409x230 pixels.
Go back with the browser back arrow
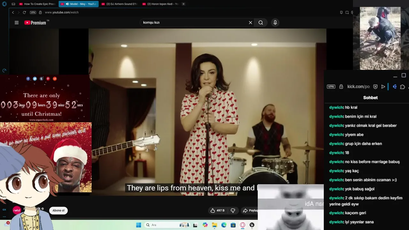pos(13,12)
